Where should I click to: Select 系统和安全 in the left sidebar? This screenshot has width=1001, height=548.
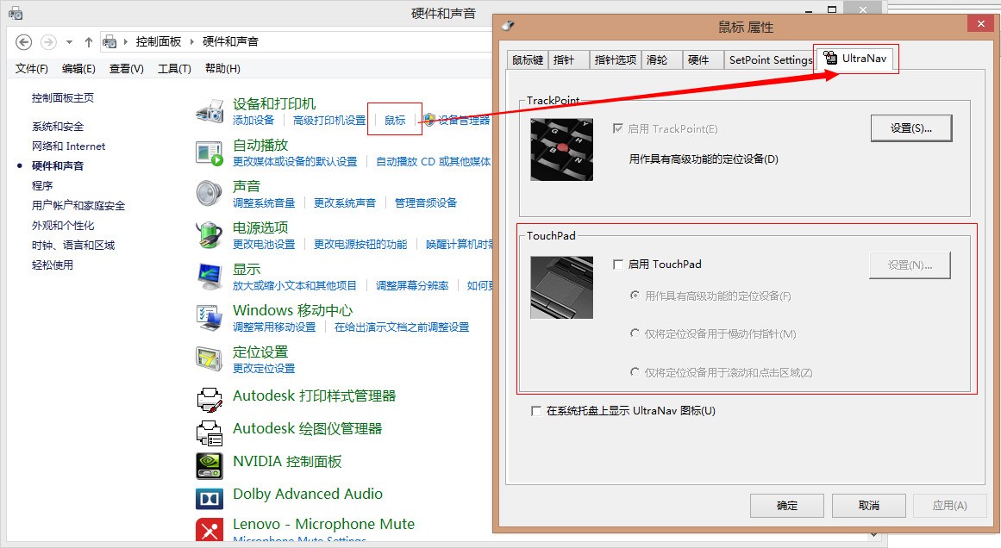click(x=58, y=127)
